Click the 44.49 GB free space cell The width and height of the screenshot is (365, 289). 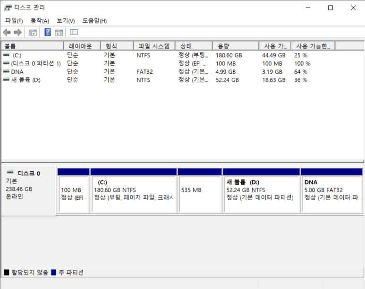click(274, 55)
